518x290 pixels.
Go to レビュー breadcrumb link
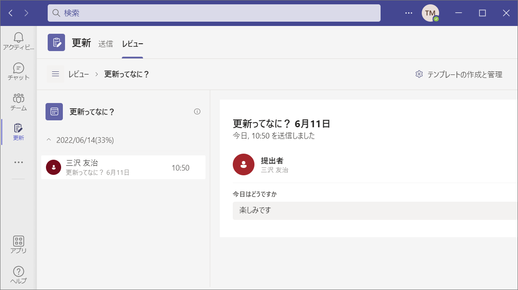click(78, 74)
